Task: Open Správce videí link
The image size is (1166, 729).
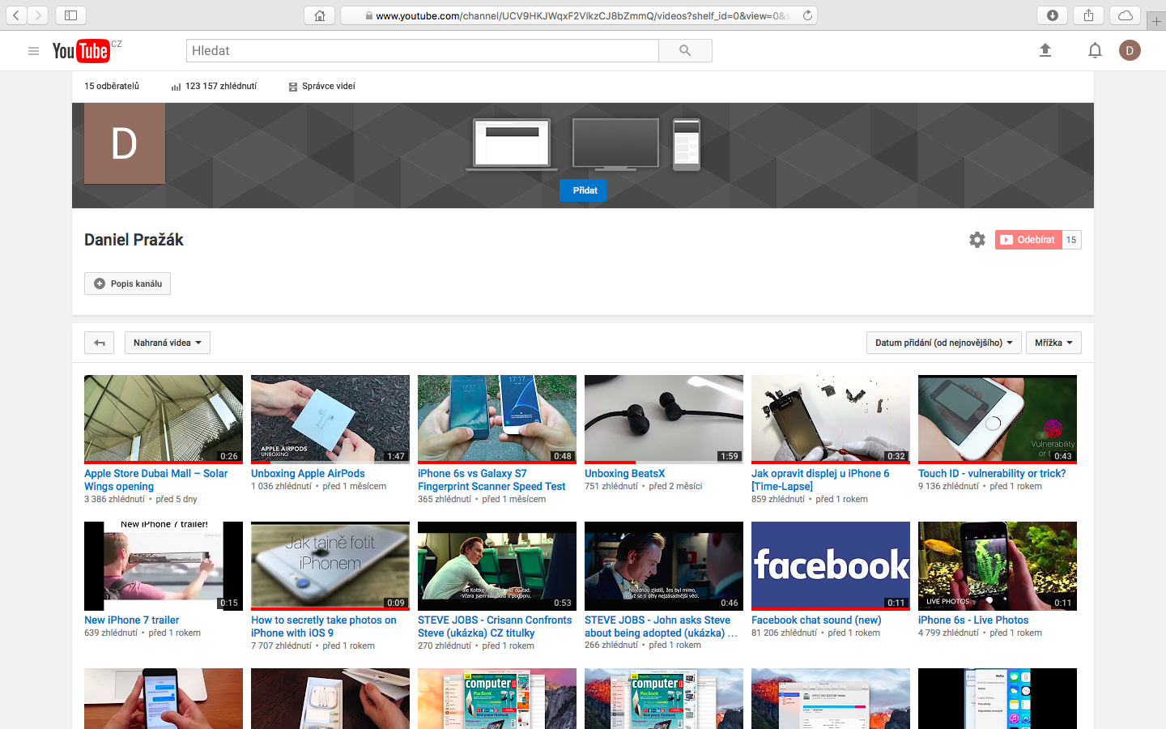Action: coord(322,86)
